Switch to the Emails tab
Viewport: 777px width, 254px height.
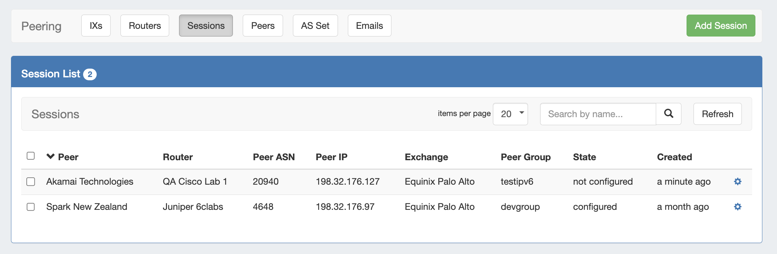click(369, 26)
